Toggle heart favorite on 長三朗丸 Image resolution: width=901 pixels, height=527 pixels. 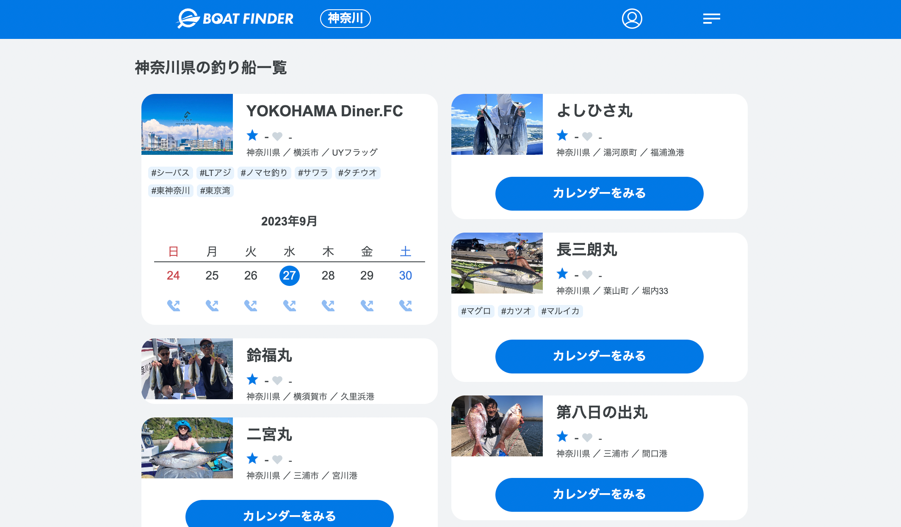click(587, 274)
